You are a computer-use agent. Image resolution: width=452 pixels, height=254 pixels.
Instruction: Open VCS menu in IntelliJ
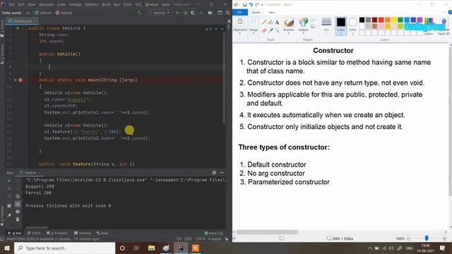click(138, 5)
